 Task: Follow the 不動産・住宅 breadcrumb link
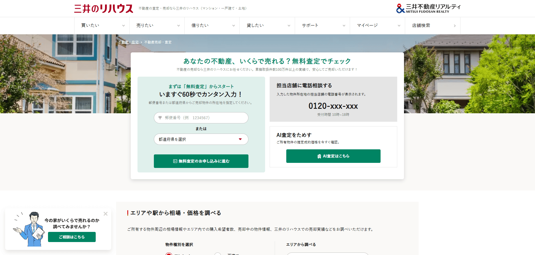(x=128, y=42)
